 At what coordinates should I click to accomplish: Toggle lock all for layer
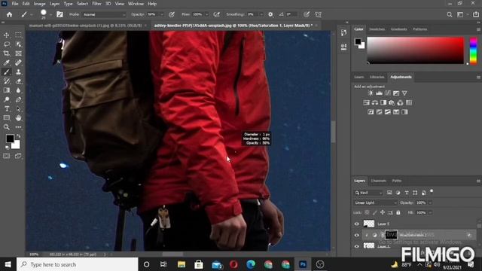[x=398, y=212]
